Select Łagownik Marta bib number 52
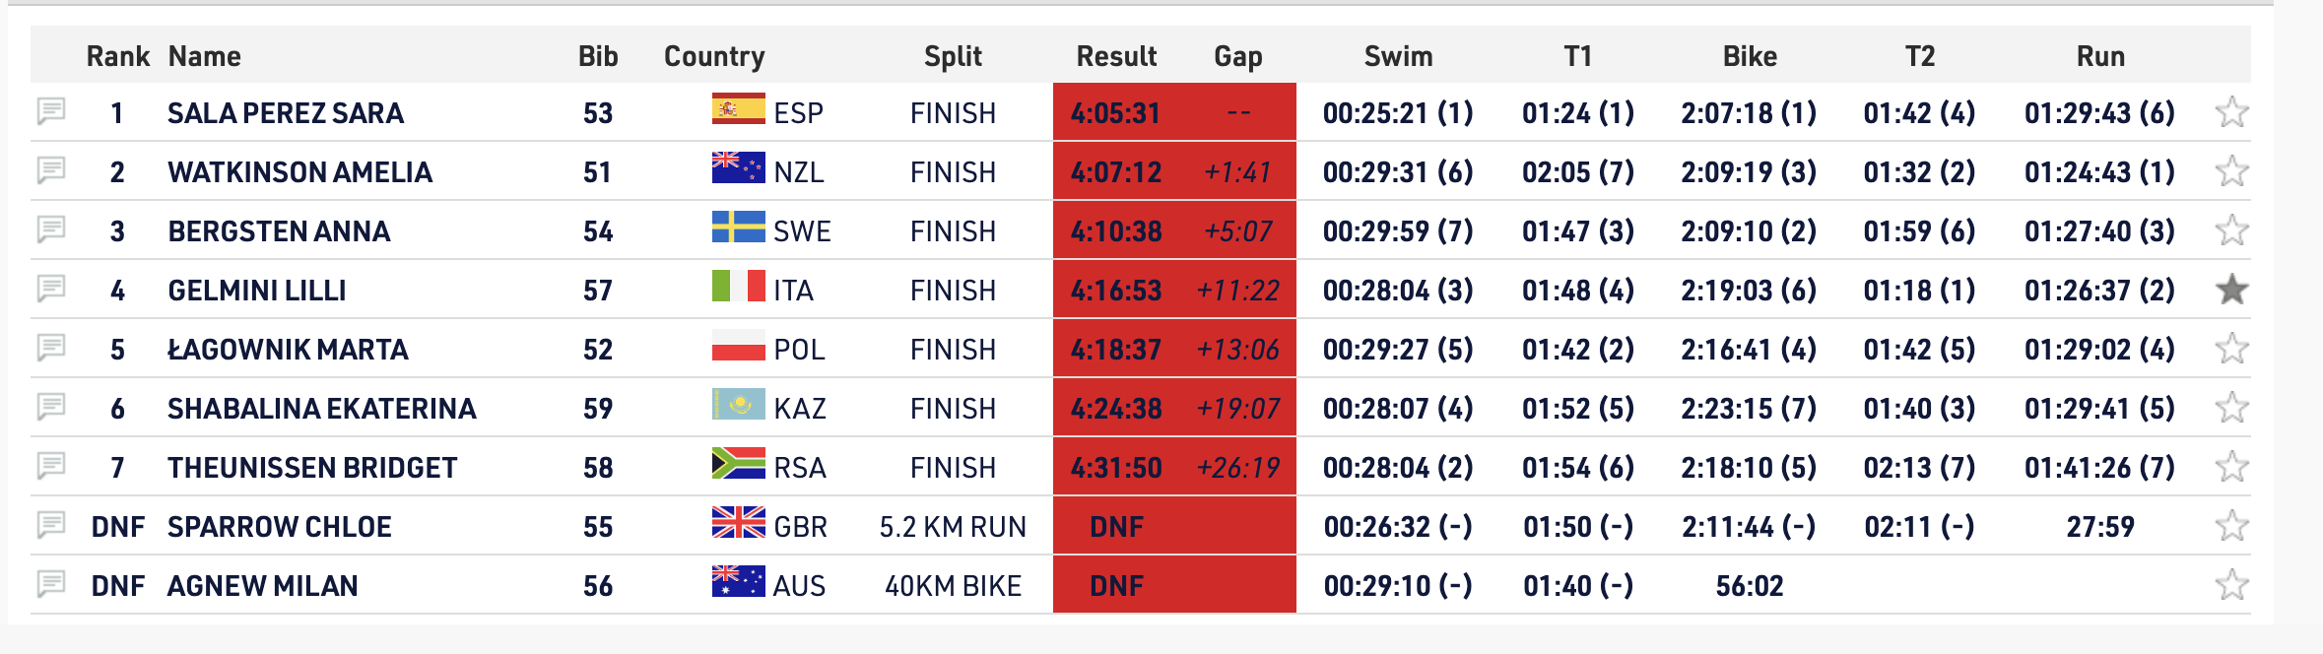Image resolution: width=2323 pixels, height=654 pixels. coord(598,350)
